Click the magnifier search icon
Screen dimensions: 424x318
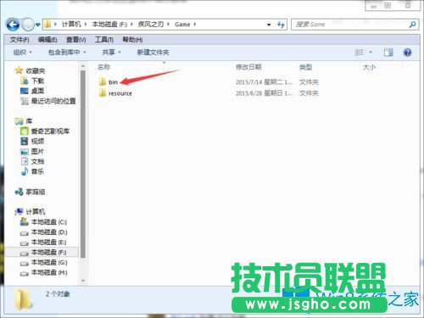[412, 25]
